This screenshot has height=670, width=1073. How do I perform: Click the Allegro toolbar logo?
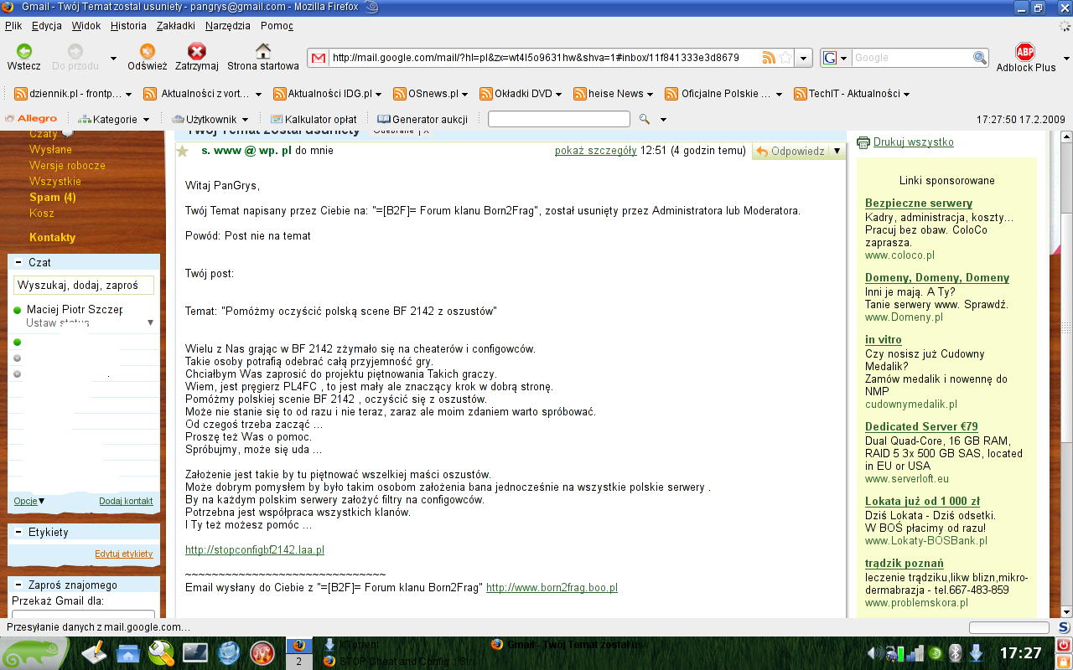(31, 119)
